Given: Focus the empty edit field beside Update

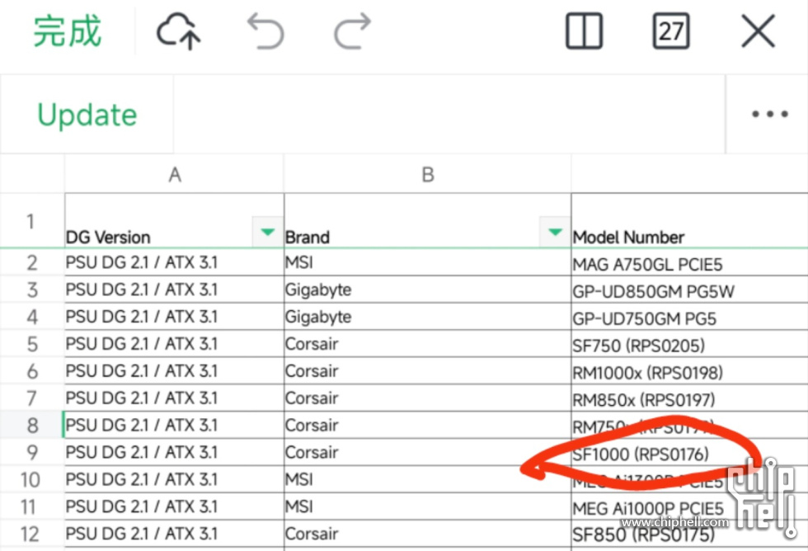Looking at the screenshot, I should pyautogui.click(x=449, y=114).
